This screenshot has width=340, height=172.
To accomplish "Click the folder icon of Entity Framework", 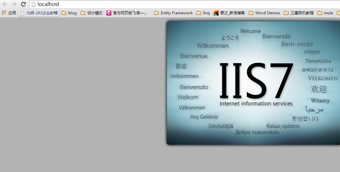I will click(156, 13).
